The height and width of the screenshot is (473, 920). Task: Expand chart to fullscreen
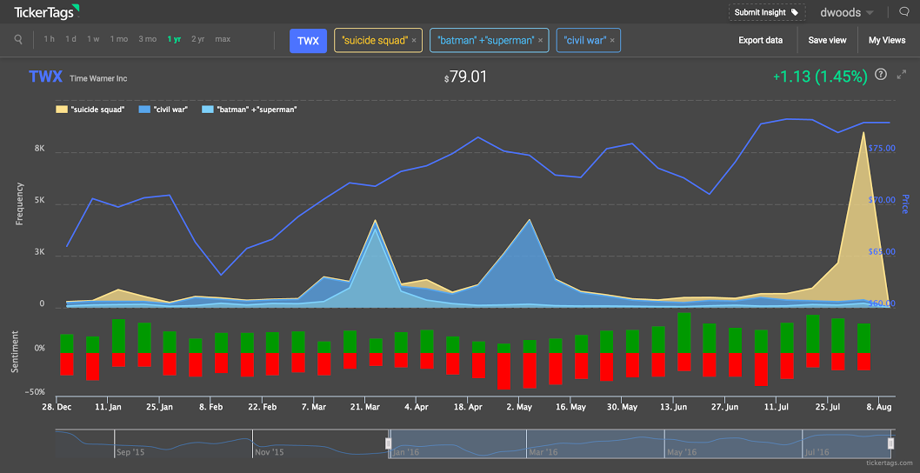[902, 75]
